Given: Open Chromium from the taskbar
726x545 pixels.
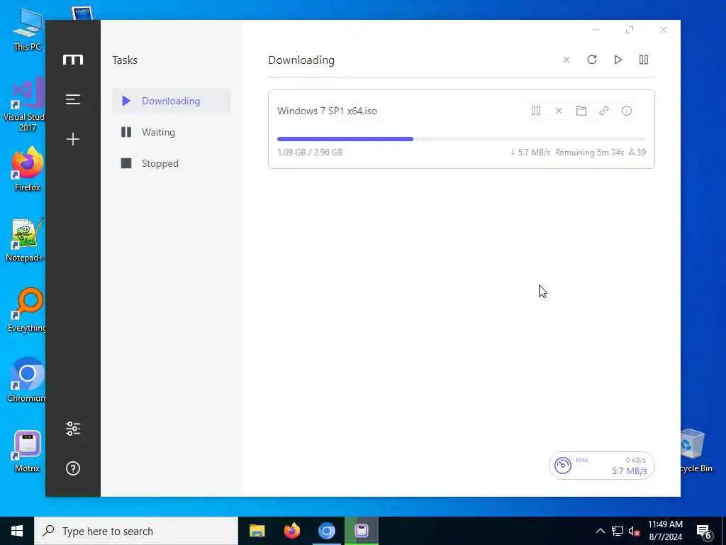Looking at the screenshot, I should (326, 531).
